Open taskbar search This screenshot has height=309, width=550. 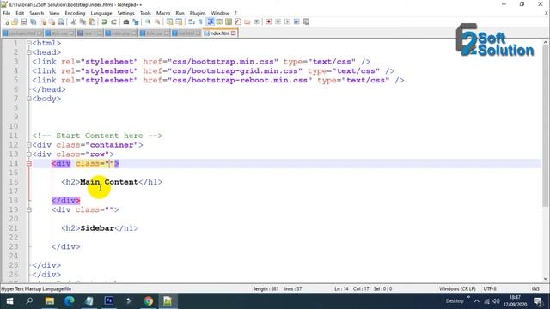point(29,301)
